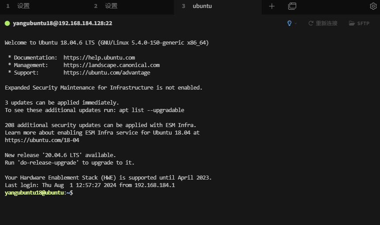Click the SFTP folder icon
Viewport: 380px width, 225px height.
click(x=352, y=23)
